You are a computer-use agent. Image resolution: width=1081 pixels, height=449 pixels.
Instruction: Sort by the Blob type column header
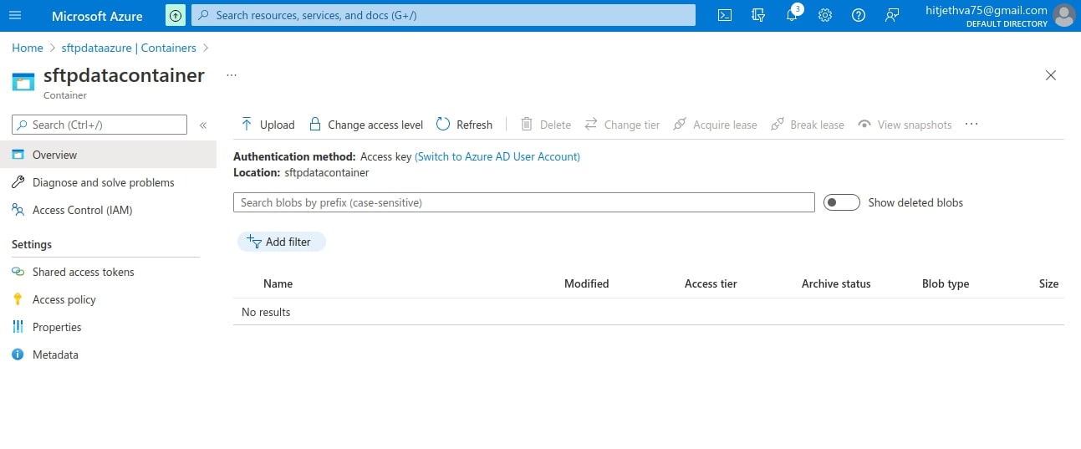946,283
